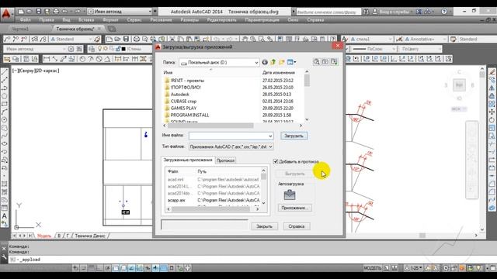Toggle Add to History checkbox
Image resolution: width=497 pixels, height=279 pixels.
coord(276,161)
